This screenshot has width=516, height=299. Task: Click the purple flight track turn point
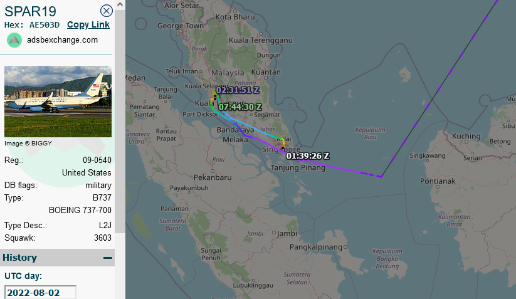[x=381, y=177]
